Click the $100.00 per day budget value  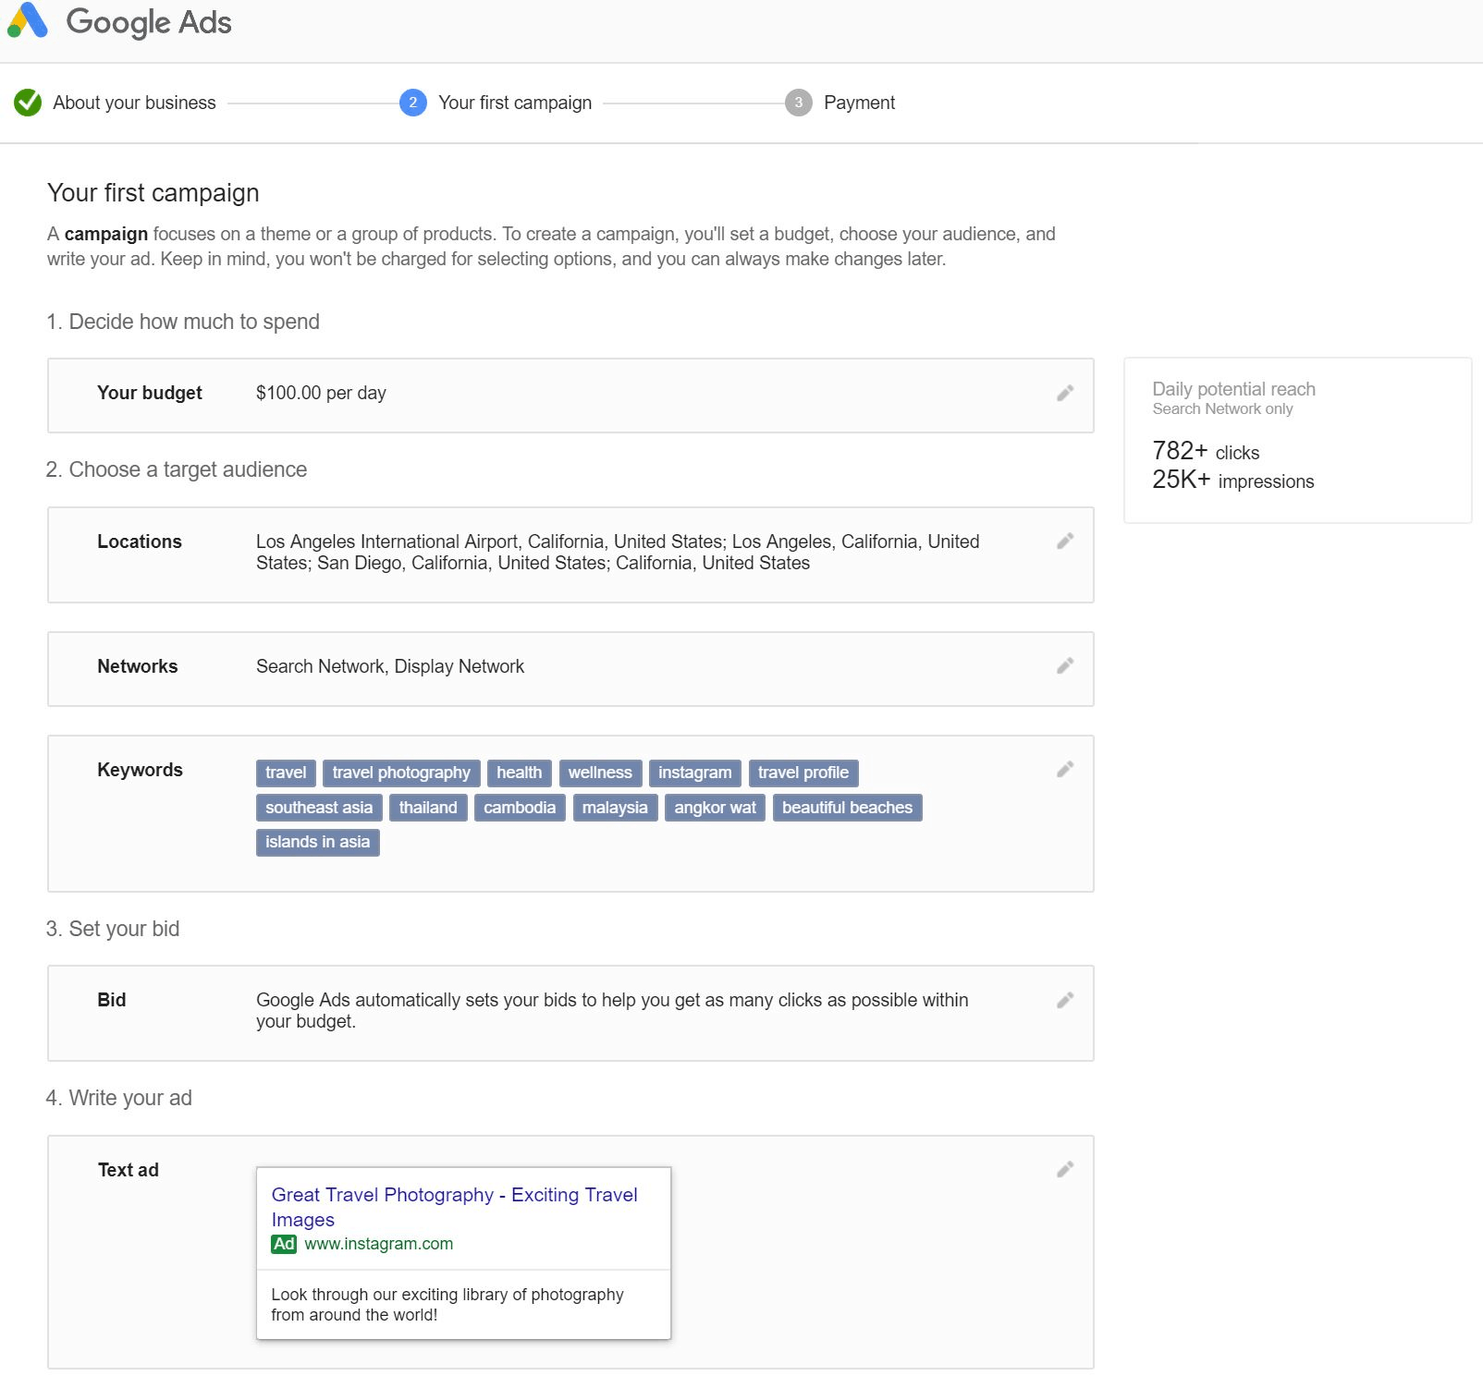(321, 393)
